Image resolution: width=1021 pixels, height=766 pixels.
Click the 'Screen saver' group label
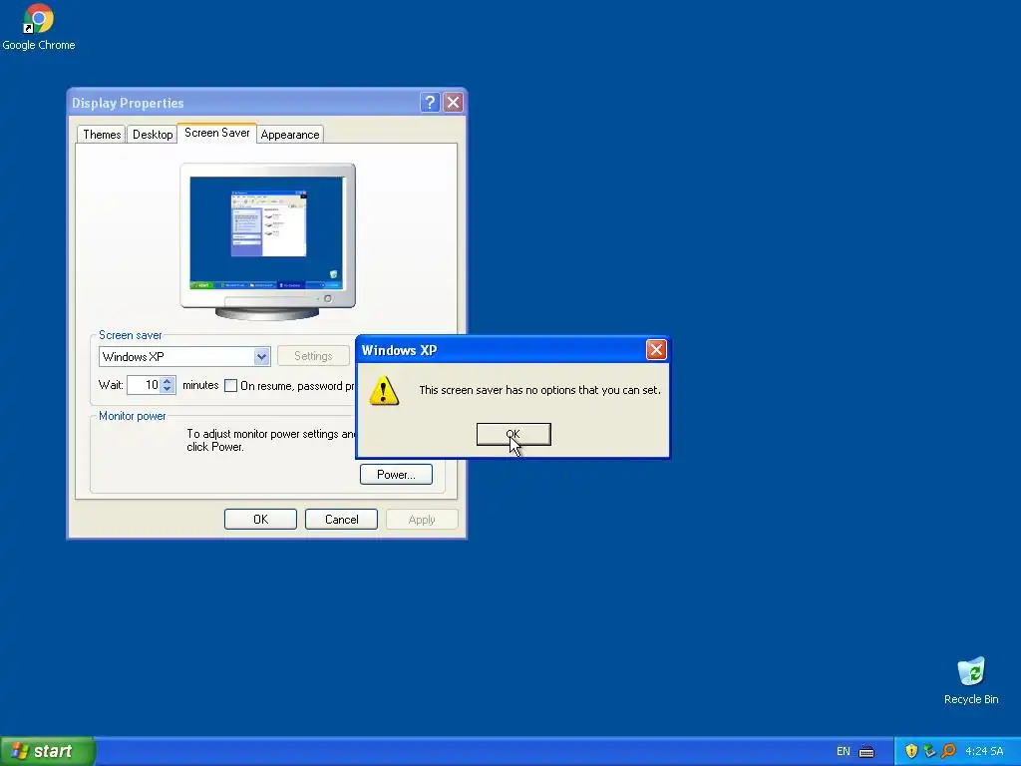(131, 335)
